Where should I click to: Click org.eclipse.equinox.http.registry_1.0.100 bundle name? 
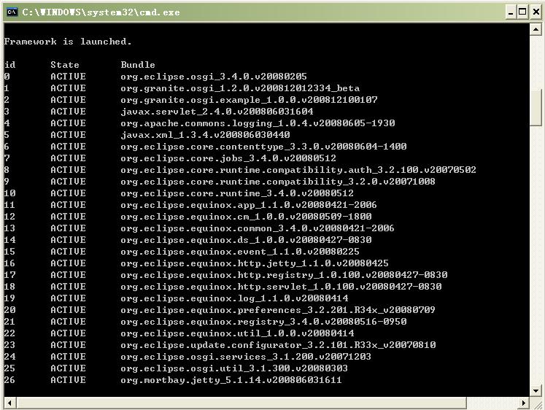(284, 275)
